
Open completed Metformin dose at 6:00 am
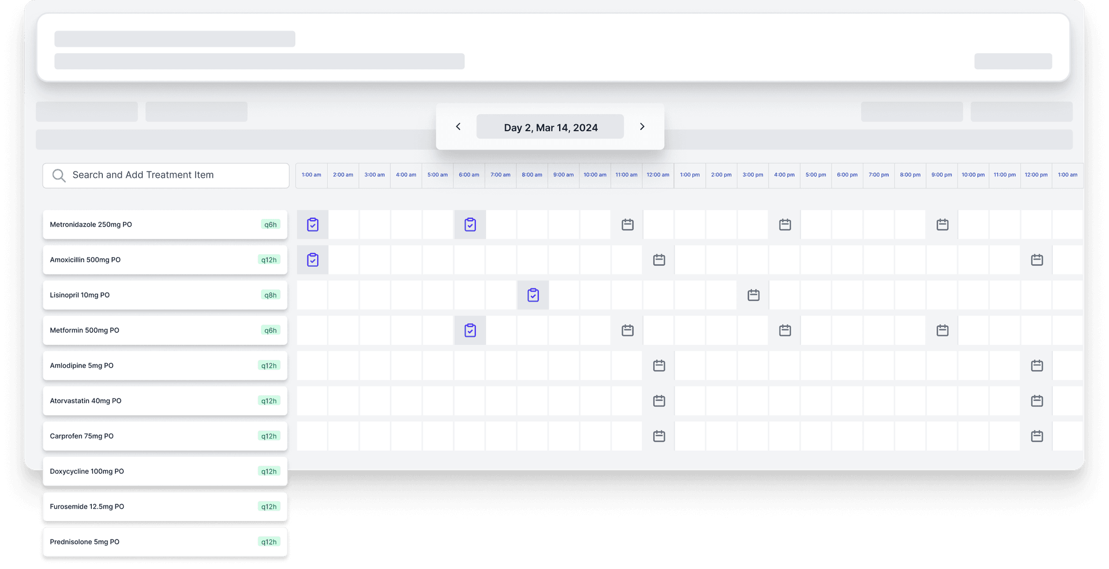[470, 330]
